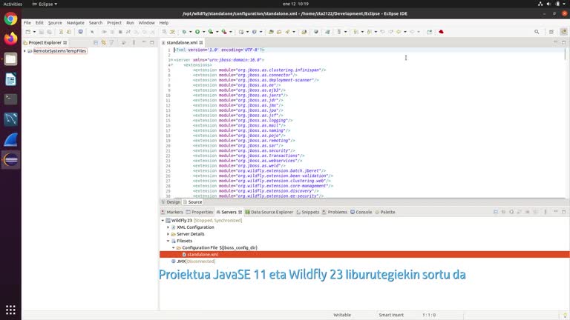Click the Save toolbar icon

click(x=42, y=32)
